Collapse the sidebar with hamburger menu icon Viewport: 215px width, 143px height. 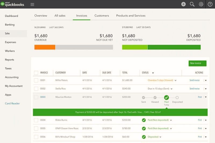32,4
